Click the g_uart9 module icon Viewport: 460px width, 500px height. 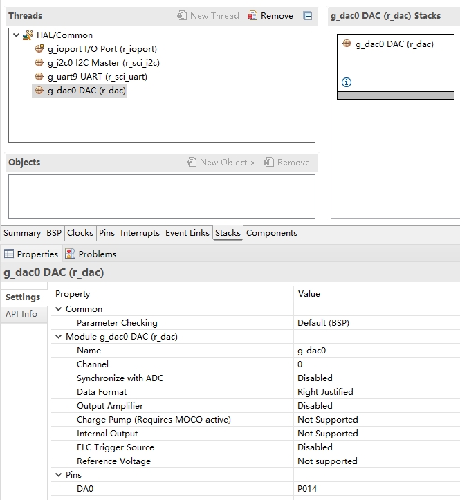click(x=39, y=77)
